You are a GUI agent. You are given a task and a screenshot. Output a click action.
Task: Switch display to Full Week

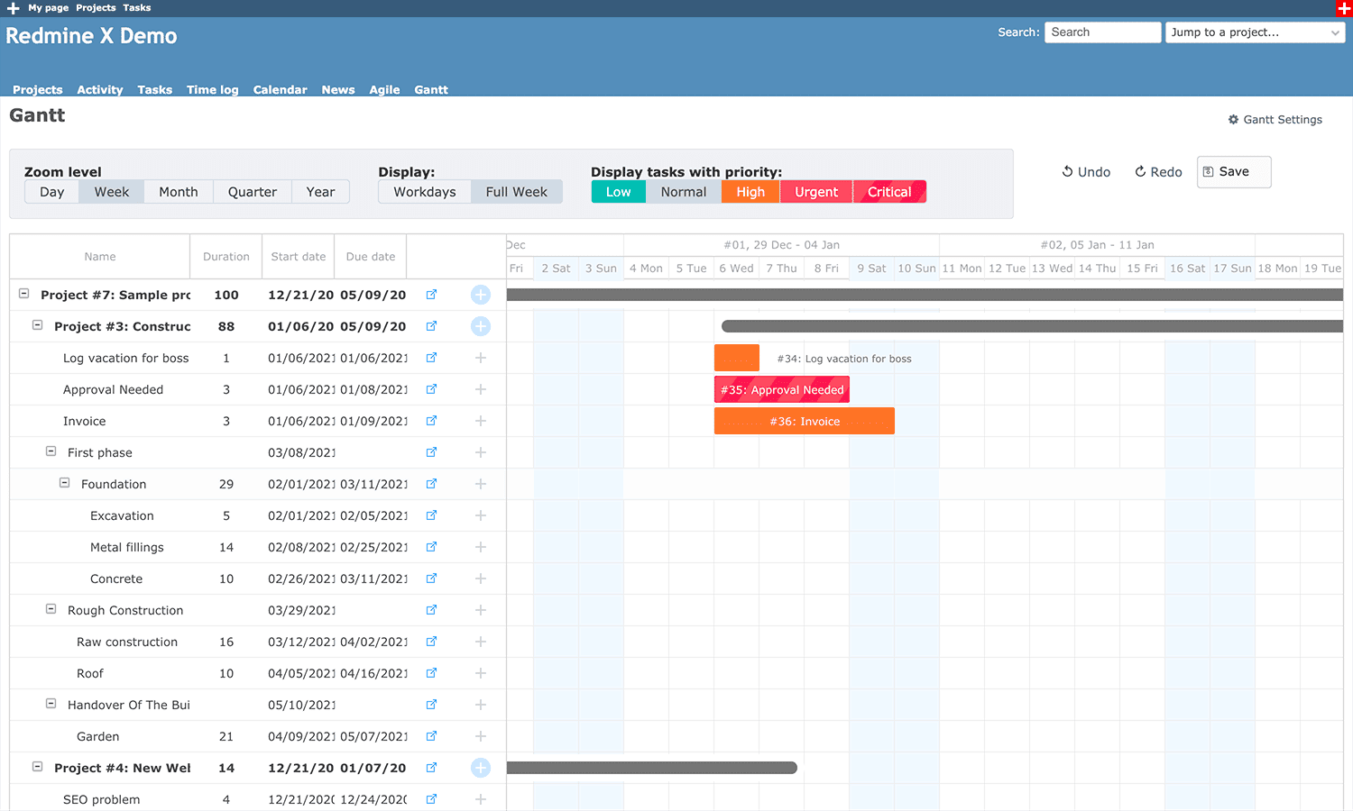516,191
